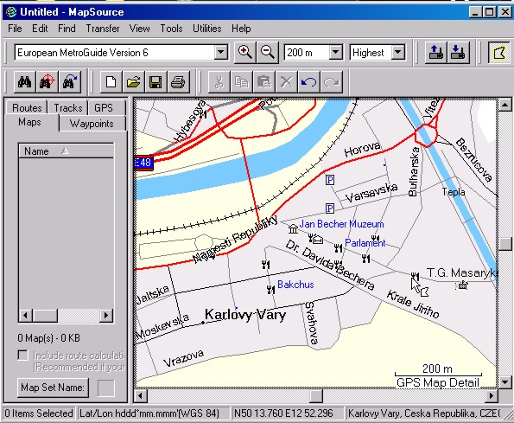Open the Transfer menu
Viewport: 514px width, 423px height.
click(103, 29)
